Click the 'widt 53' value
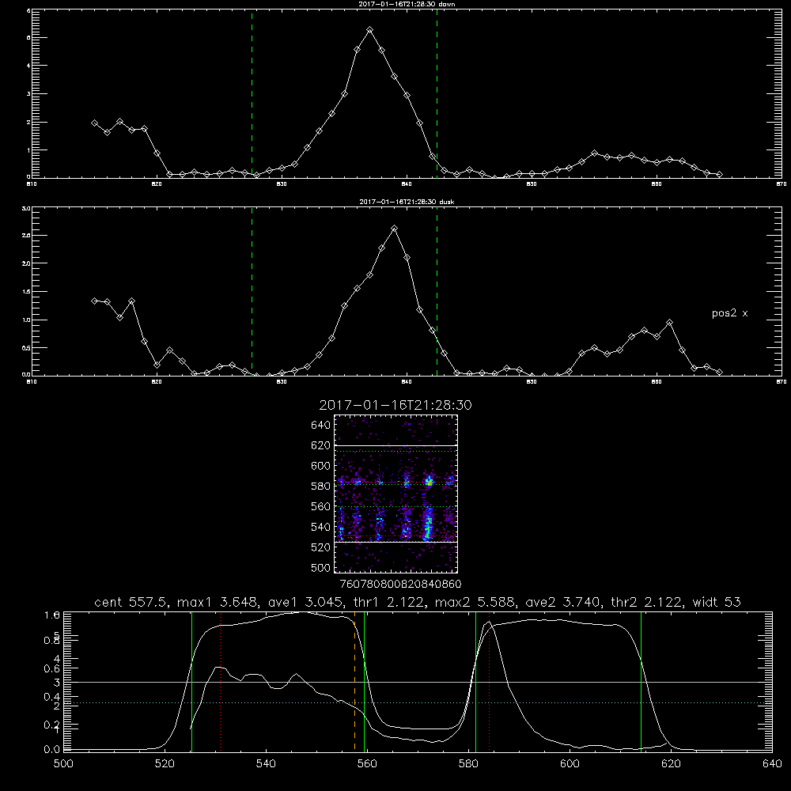Image resolution: width=791 pixels, height=791 pixels. tap(717, 602)
